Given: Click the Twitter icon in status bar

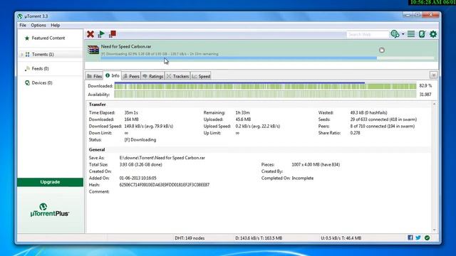Looking at the screenshot, I should (x=418, y=238).
